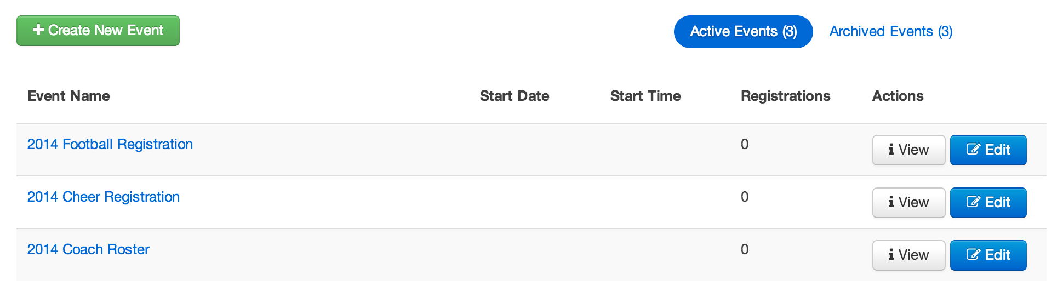Image resolution: width=1063 pixels, height=297 pixels.
Task: Switch to Active Events tab
Action: 744,32
